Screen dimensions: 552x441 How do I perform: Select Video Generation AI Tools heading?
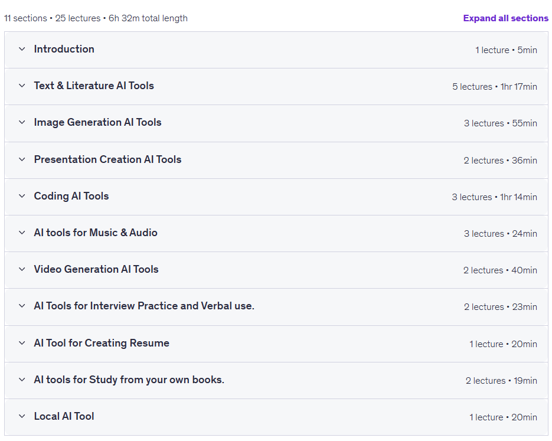(96, 269)
